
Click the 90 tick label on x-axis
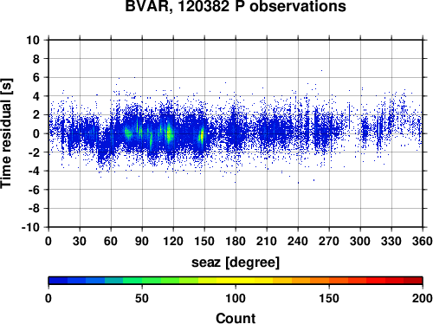click(142, 241)
